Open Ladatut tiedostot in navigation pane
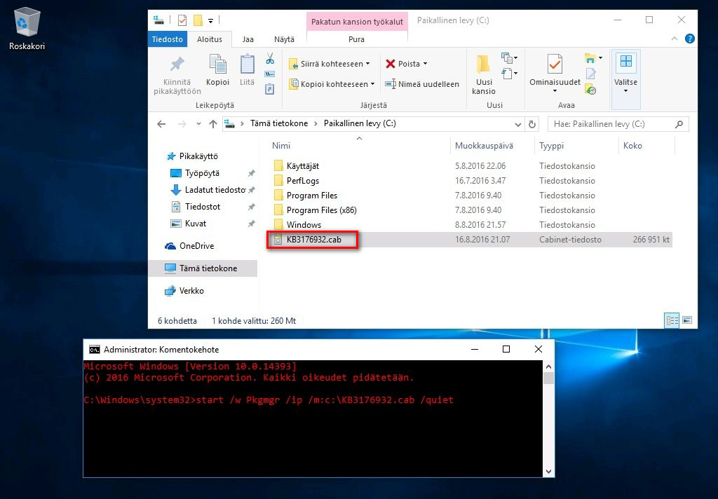This screenshot has height=499, width=718. pyautogui.click(x=209, y=189)
